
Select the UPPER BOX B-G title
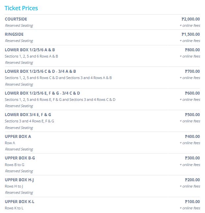20,158
